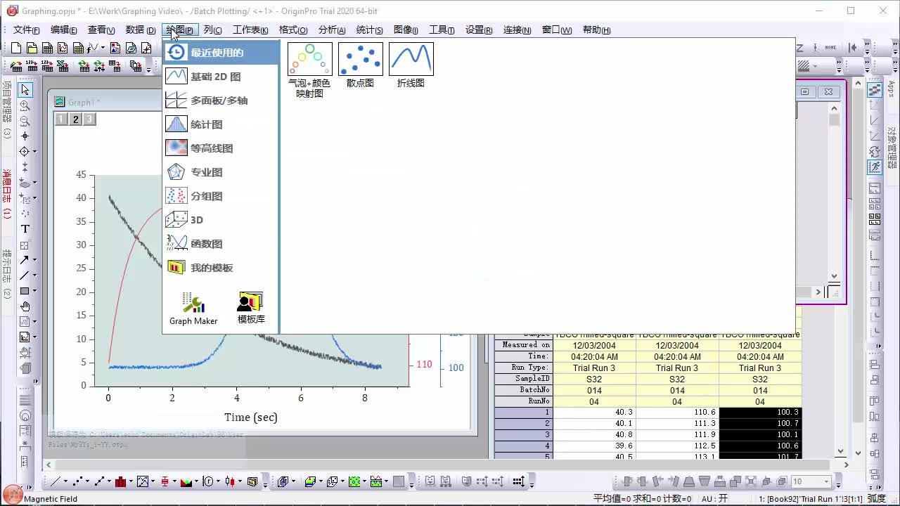Click the box chart icon in bottom toolbar

165,481
